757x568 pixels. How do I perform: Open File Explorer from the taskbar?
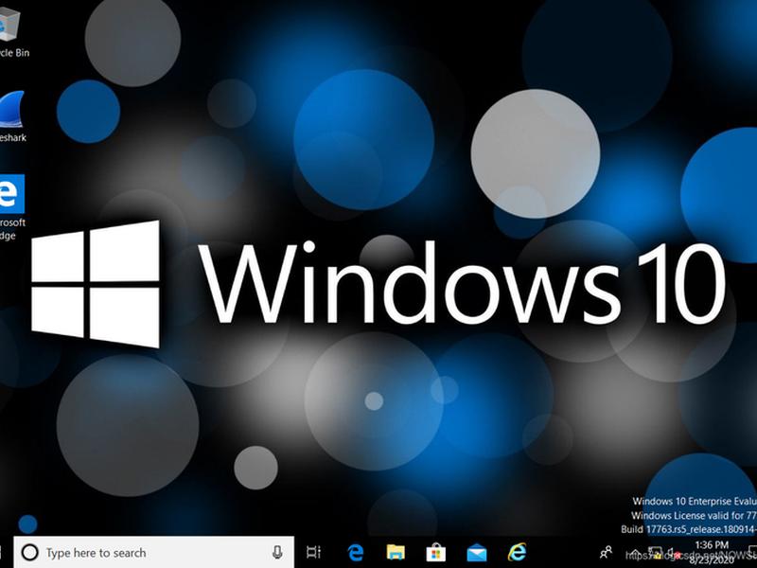tap(396, 552)
